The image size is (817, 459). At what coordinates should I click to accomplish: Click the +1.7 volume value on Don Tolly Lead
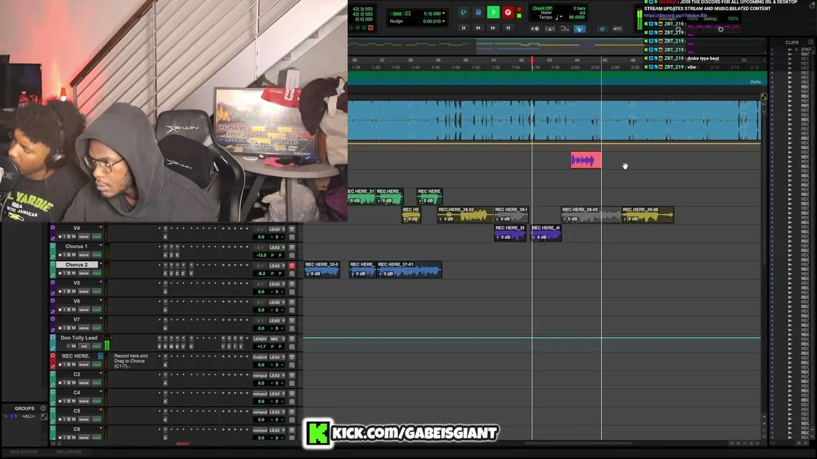(261, 347)
